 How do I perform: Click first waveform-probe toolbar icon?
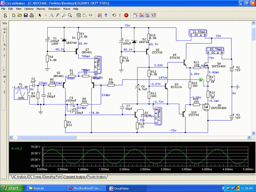pyautogui.click(x=135, y=15)
